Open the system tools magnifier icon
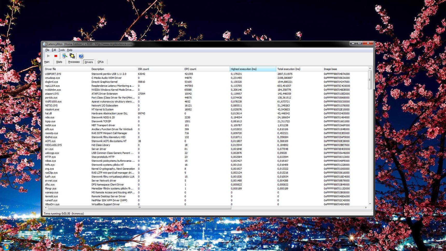This screenshot has width=446, height=251. click(65, 56)
